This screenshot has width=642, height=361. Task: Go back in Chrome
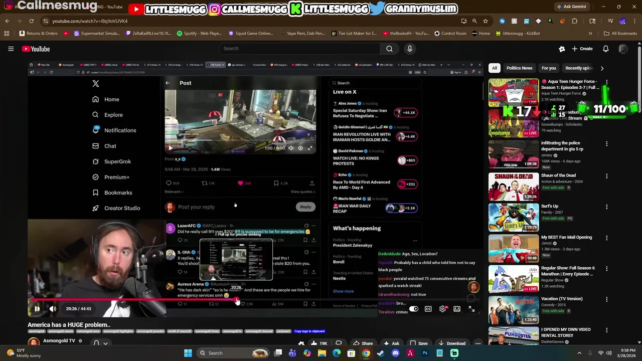click(x=7, y=21)
